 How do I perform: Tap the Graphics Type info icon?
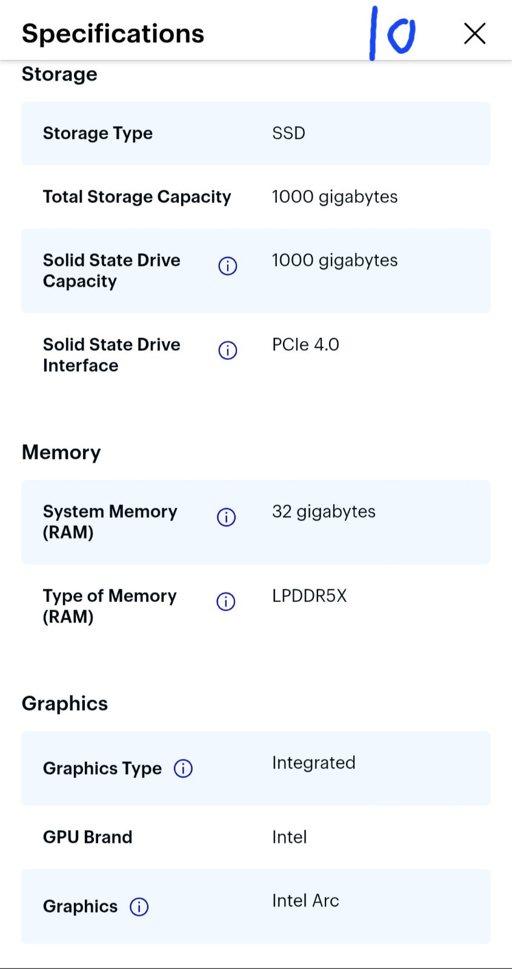click(183, 769)
